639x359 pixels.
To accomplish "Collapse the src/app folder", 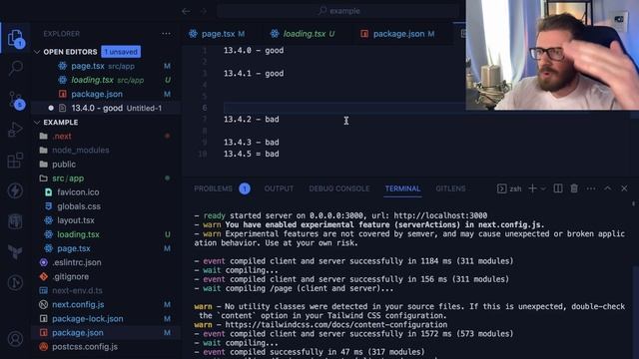I will point(106,179).
